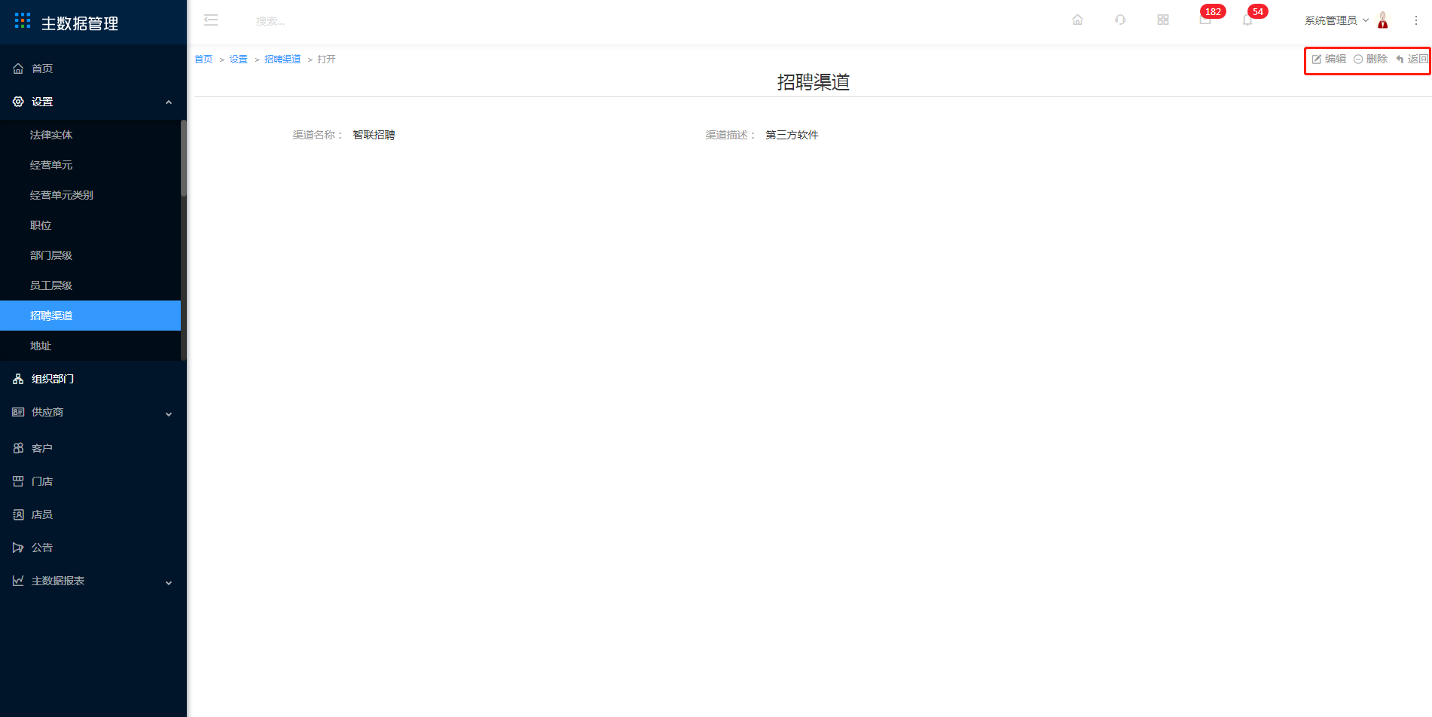Click the 返回 back button
The image size is (1432, 717).
[1412, 59]
